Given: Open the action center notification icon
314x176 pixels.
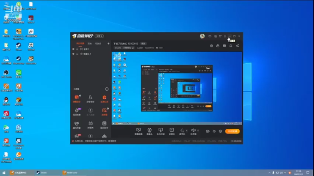Looking at the screenshot, I should [308, 172].
